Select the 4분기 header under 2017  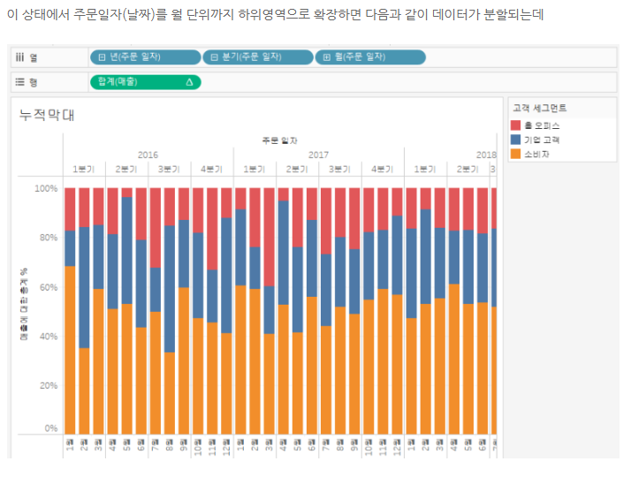383,170
